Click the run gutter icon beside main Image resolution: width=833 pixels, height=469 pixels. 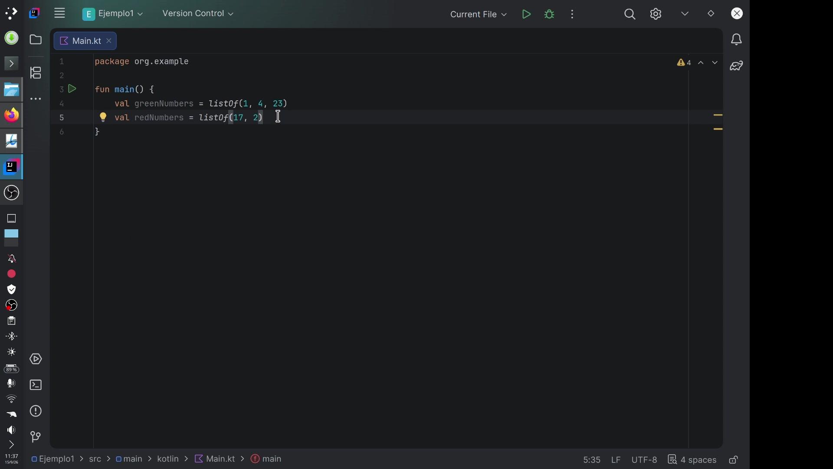pos(73,89)
